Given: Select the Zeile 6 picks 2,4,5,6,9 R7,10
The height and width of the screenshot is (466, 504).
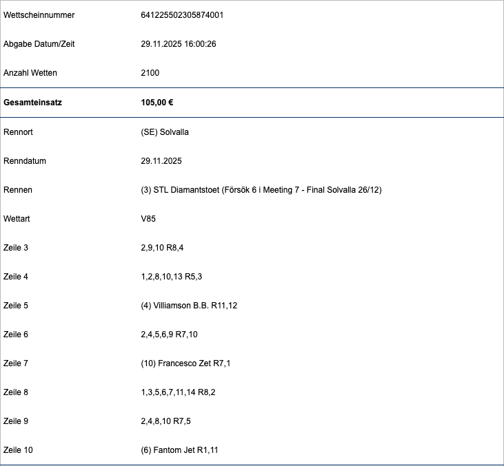Looking at the screenshot, I should click(x=169, y=335).
